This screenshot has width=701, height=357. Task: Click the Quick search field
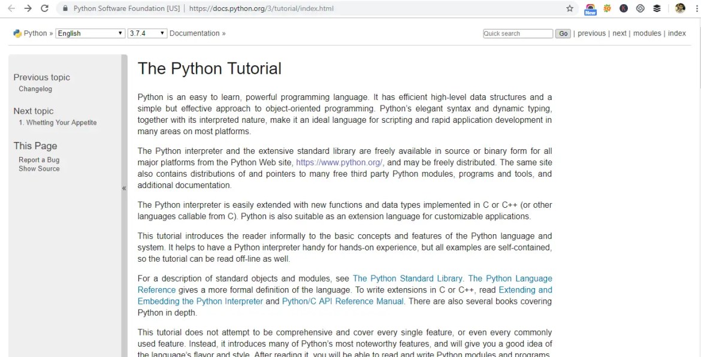518,34
